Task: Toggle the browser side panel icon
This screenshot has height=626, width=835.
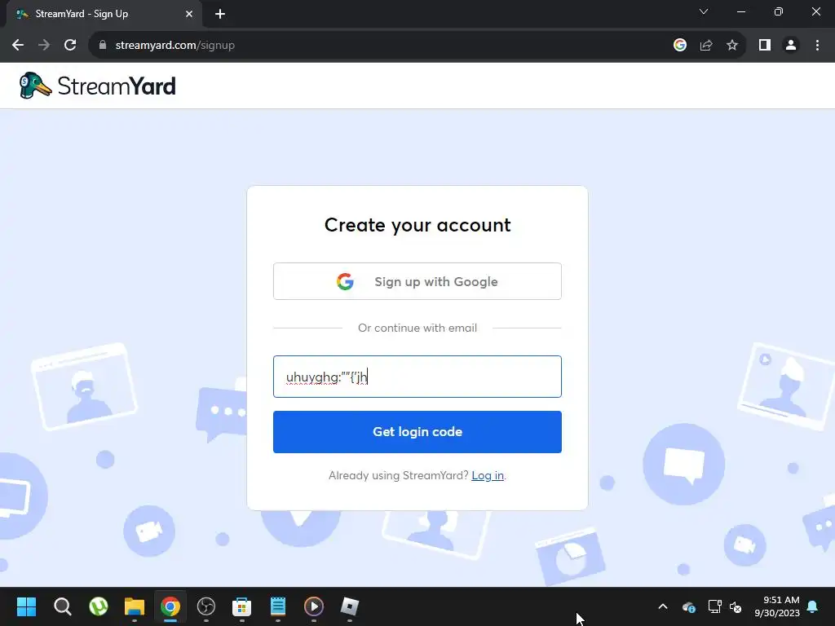Action: point(765,46)
